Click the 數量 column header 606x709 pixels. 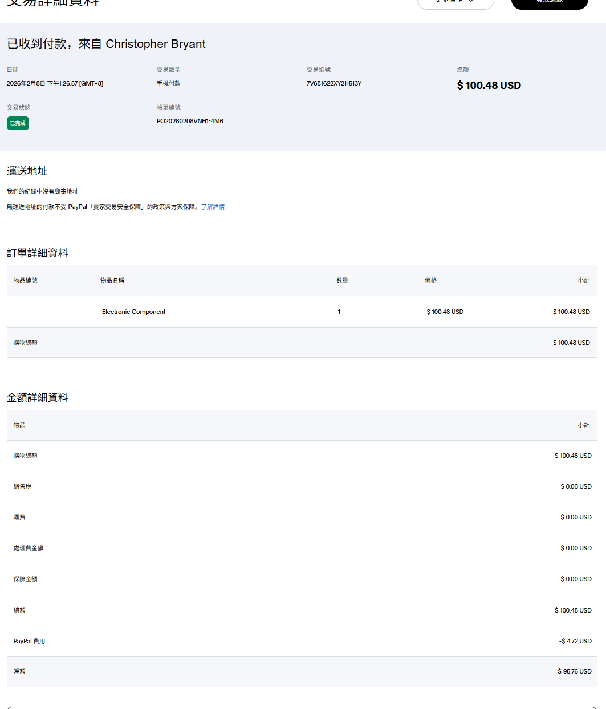click(342, 280)
